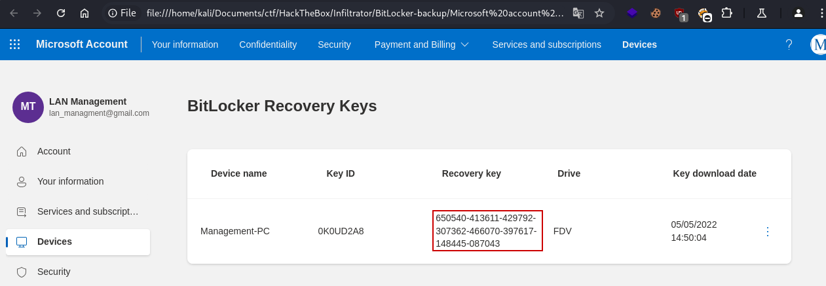
Task: Open more options for Management-PC key
Action: (768, 232)
